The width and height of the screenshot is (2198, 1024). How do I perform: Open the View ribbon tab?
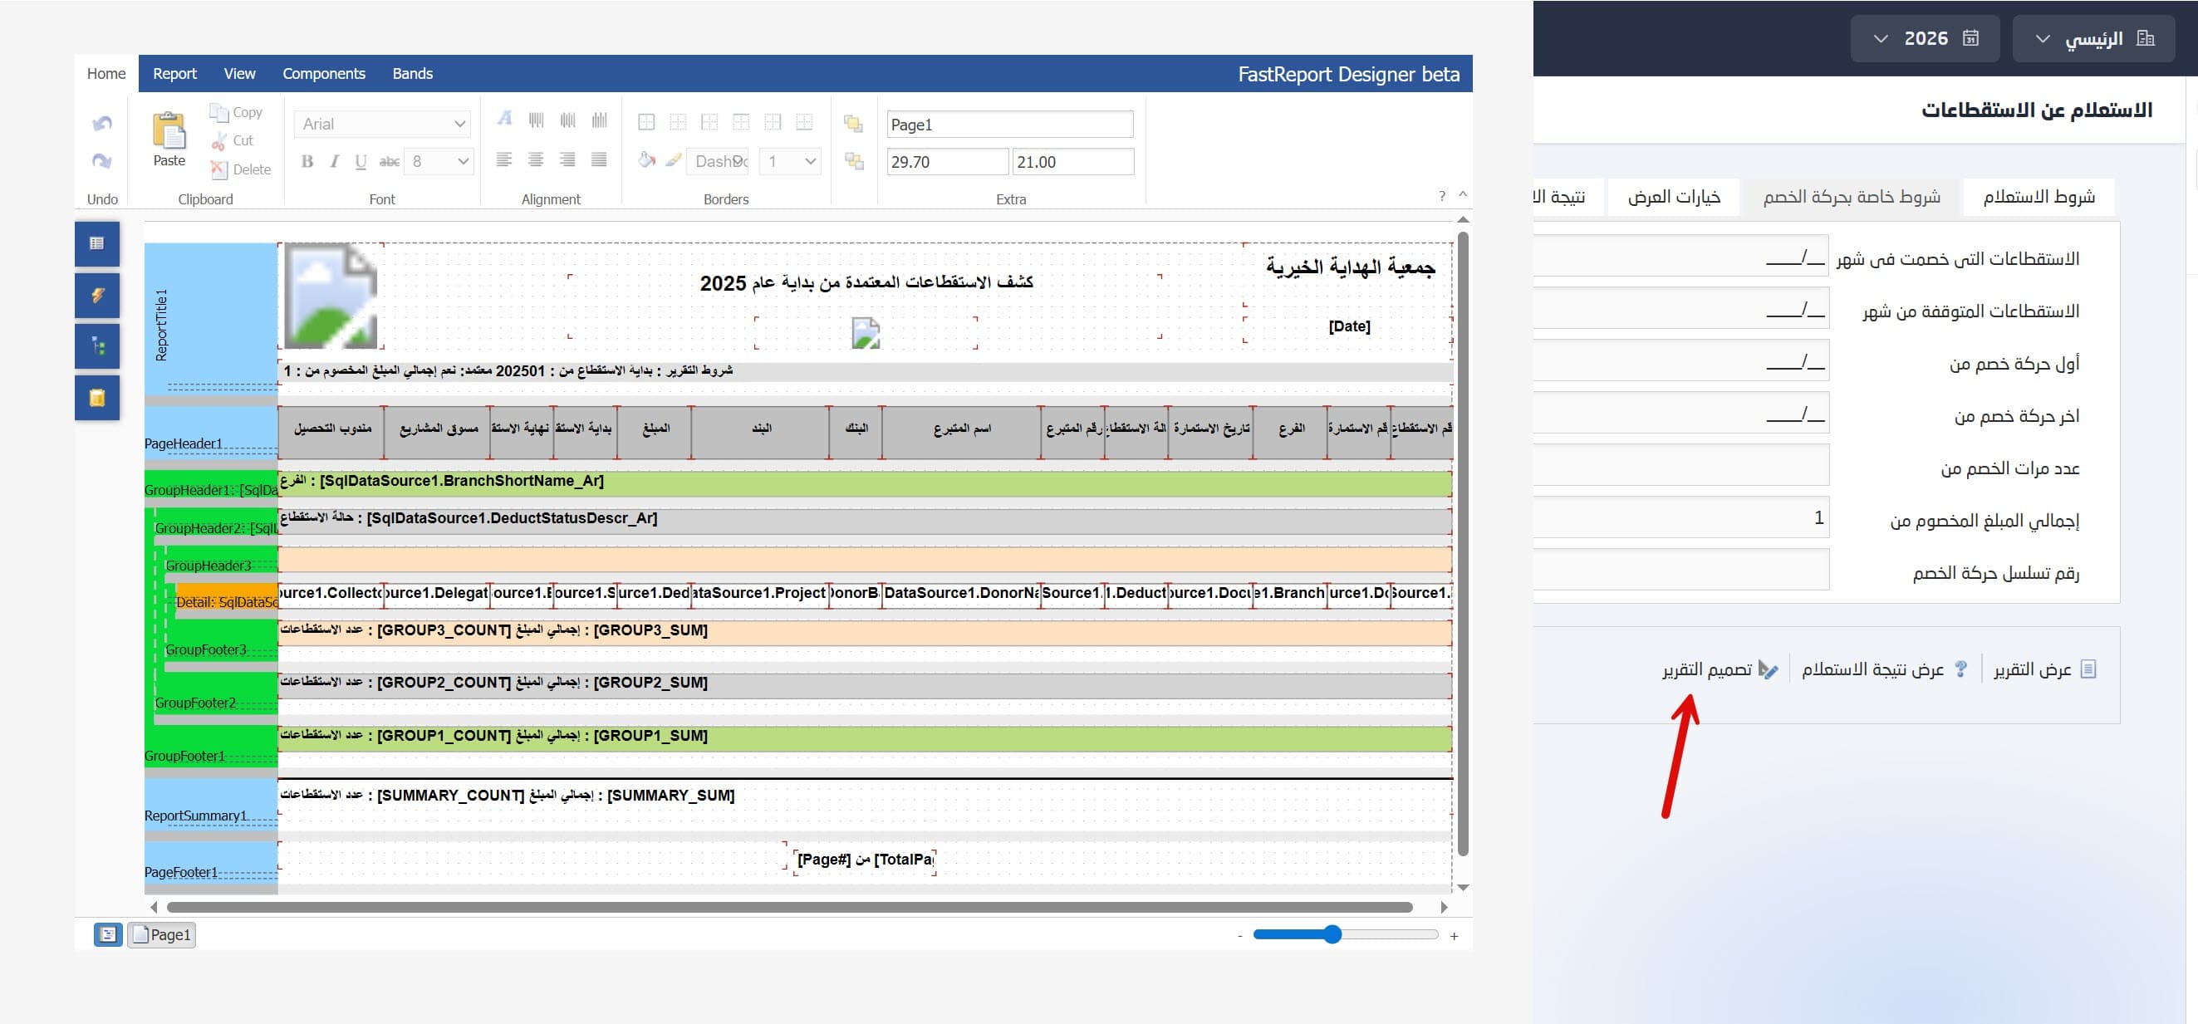click(239, 73)
